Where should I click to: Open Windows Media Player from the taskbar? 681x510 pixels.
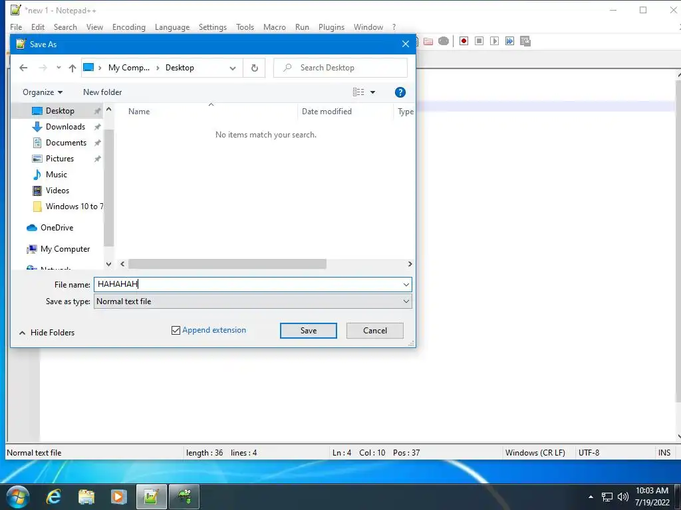118,497
